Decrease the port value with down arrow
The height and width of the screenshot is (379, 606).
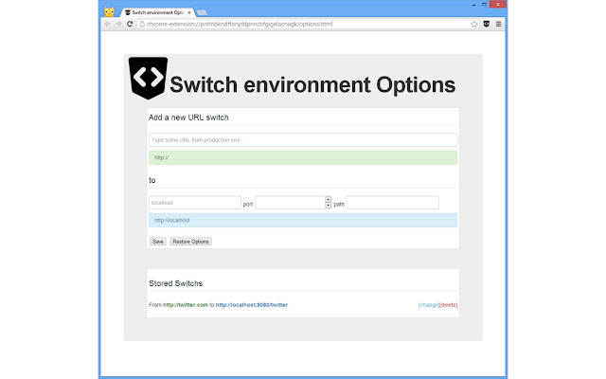click(329, 206)
